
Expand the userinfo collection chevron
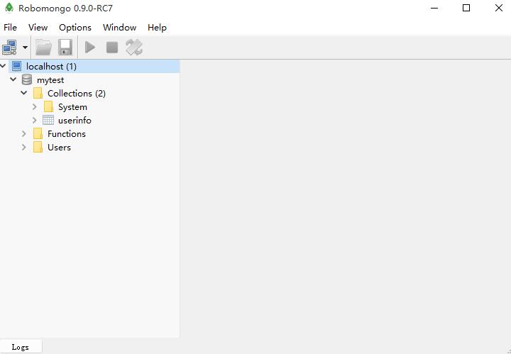(x=35, y=120)
